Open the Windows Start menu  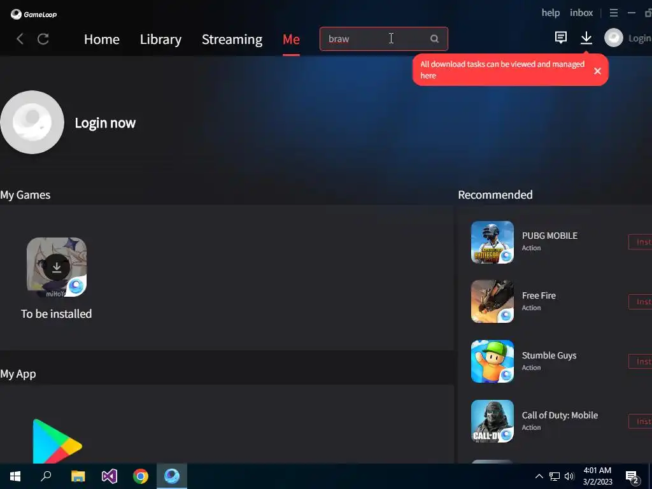15,476
